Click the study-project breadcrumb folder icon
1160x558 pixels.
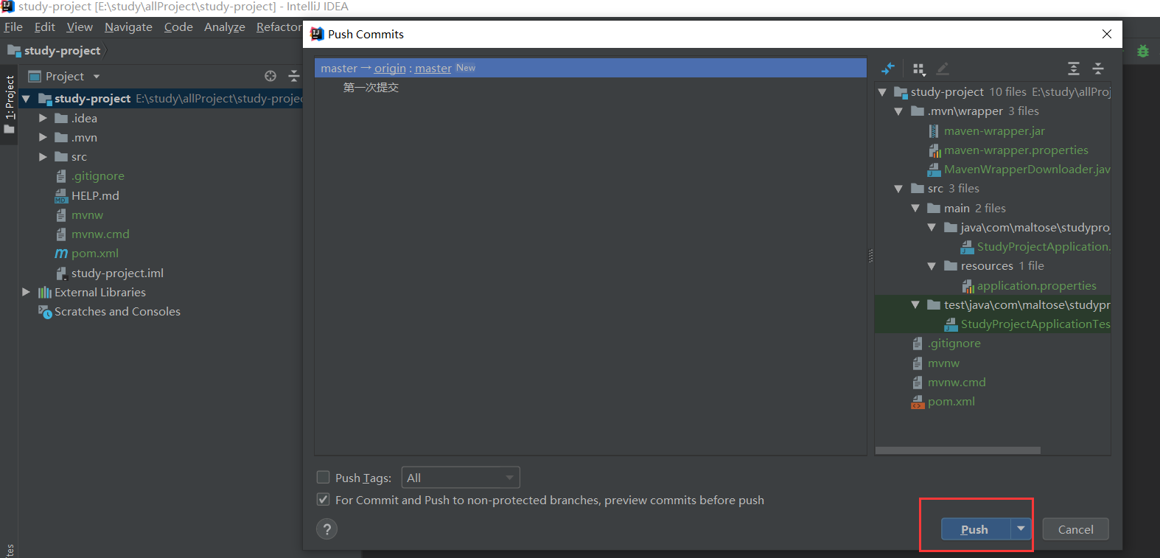14,51
